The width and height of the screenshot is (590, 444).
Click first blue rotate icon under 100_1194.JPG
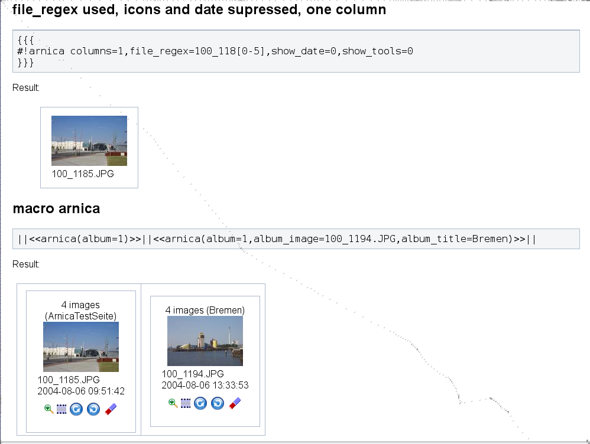pyautogui.click(x=200, y=403)
